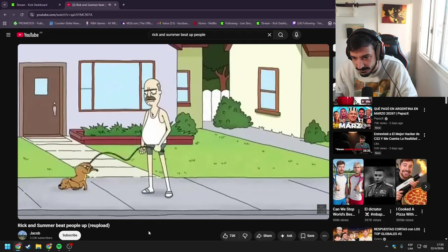The image size is (448, 252).
Task: Share the video
Action: click(264, 236)
